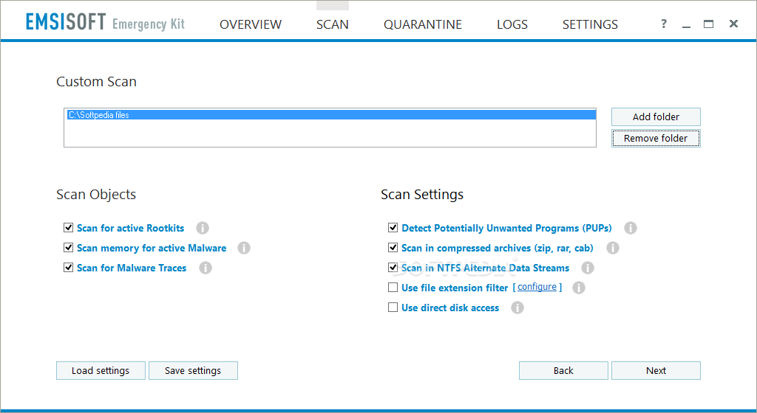
Task: Click info icon for NTFS Alternate Data Streams
Action: (x=587, y=268)
